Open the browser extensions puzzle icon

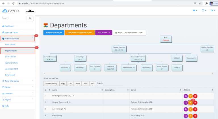coord(206,3)
